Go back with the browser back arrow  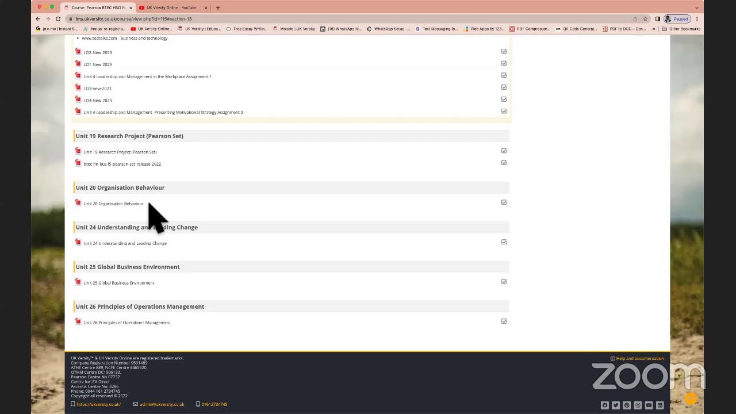(x=38, y=18)
